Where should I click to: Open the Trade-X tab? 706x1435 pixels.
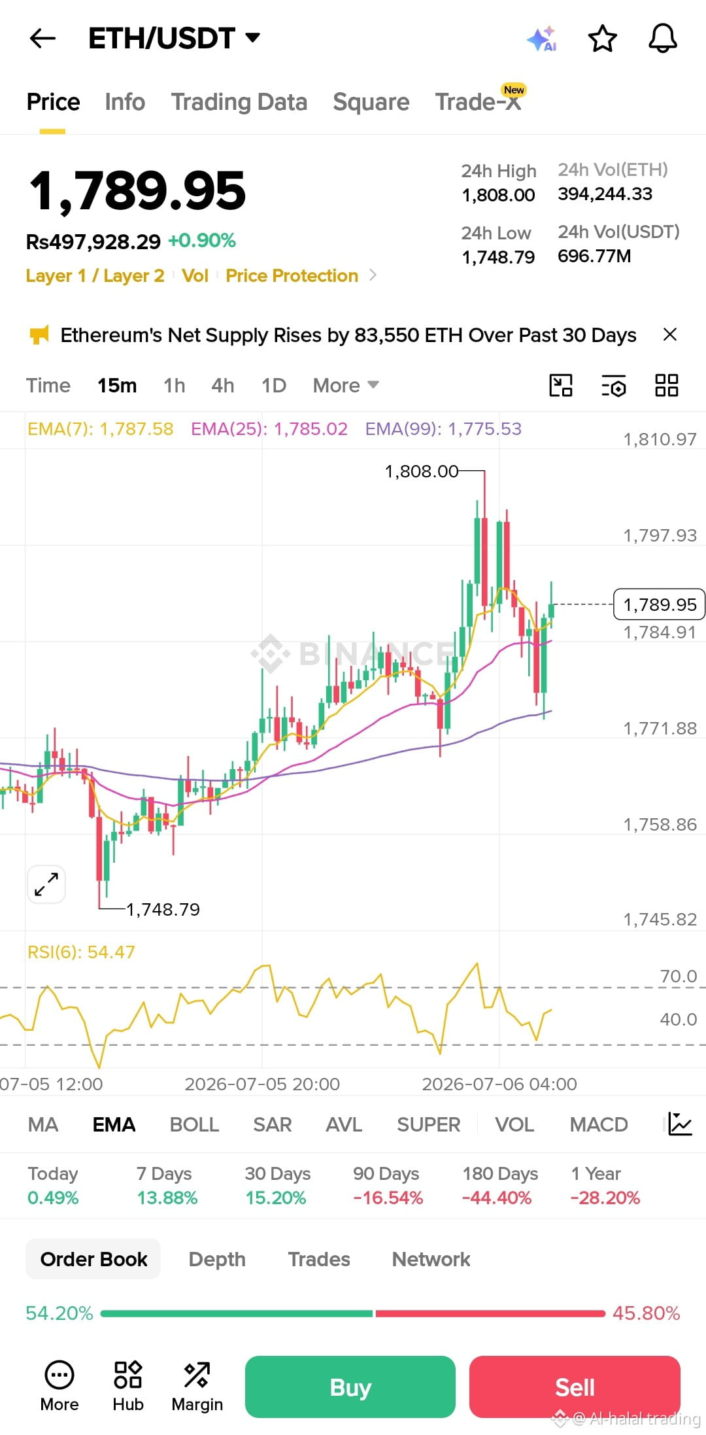(x=479, y=101)
